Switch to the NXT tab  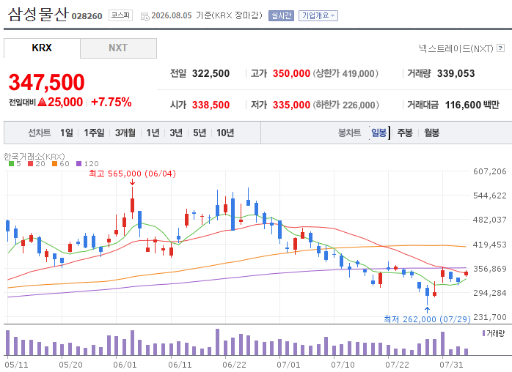pos(118,48)
